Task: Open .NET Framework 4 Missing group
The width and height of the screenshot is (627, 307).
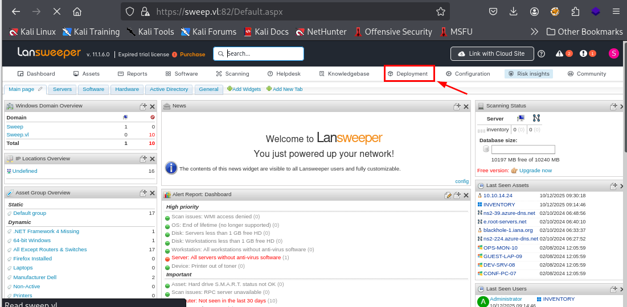Action: [x=46, y=231]
